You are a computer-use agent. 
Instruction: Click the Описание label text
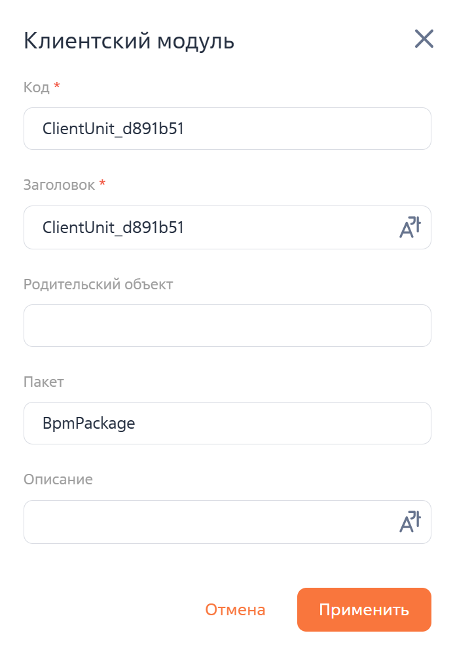[58, 480]
